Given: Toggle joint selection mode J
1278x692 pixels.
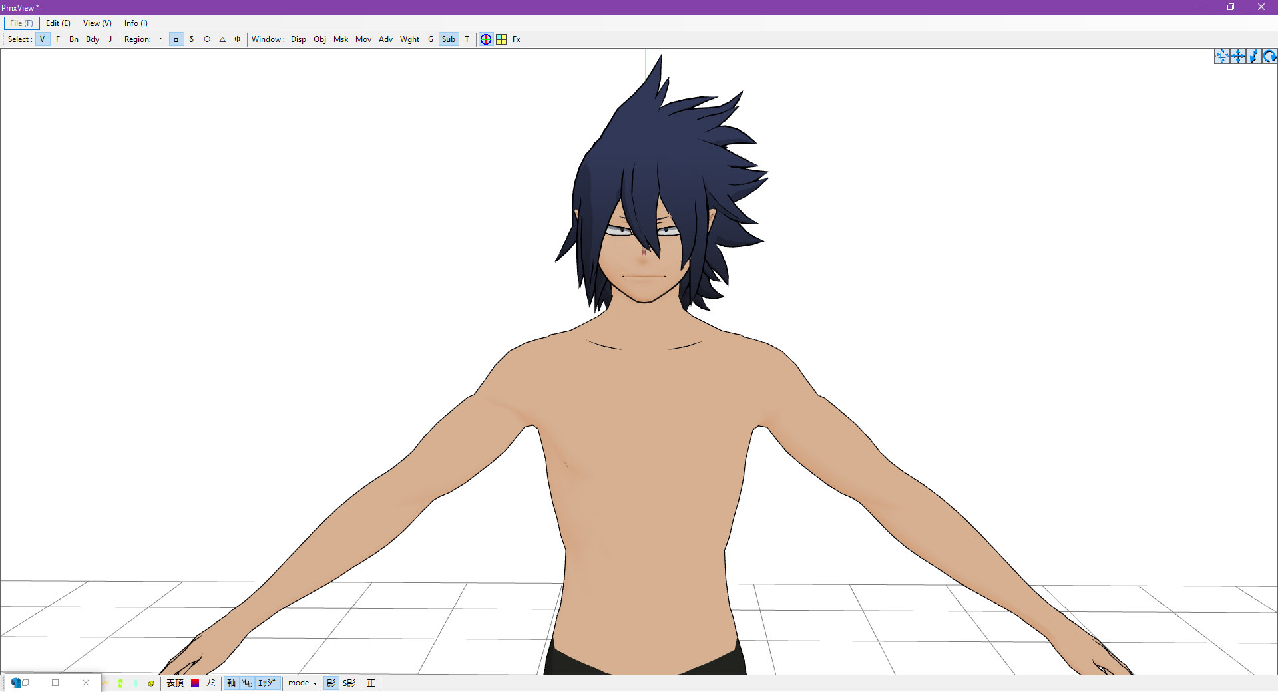Looking at the screenshot, I should tap(110, 39).
